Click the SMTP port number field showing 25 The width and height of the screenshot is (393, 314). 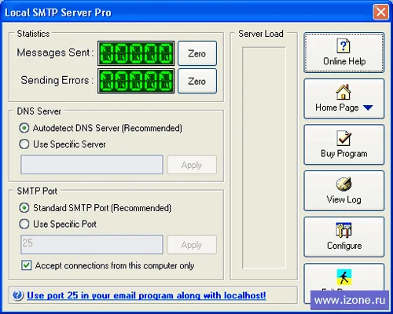[92, 244]
